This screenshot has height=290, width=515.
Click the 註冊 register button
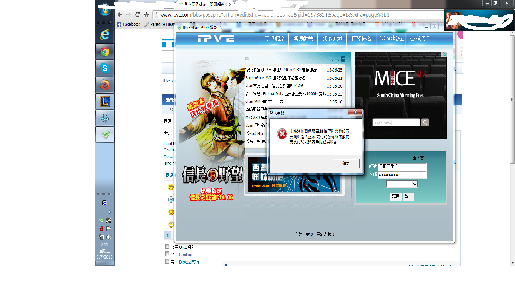click(395, 196)
